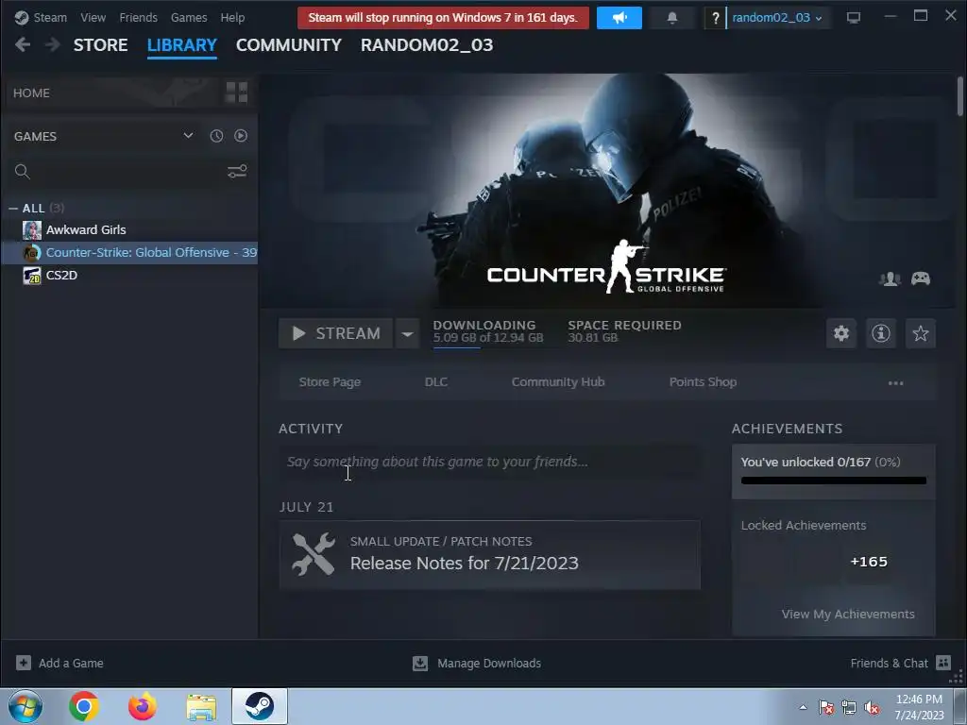Click the +165 locked achievements

click(x=869, y=562)
